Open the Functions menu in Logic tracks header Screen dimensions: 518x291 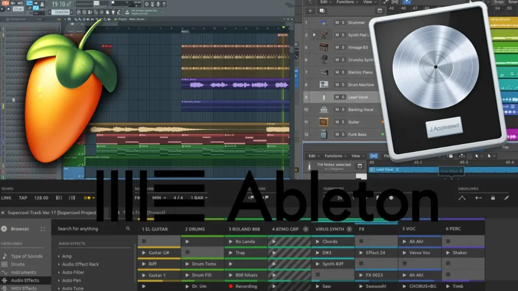pyautogui.click(x=347, y=2)
